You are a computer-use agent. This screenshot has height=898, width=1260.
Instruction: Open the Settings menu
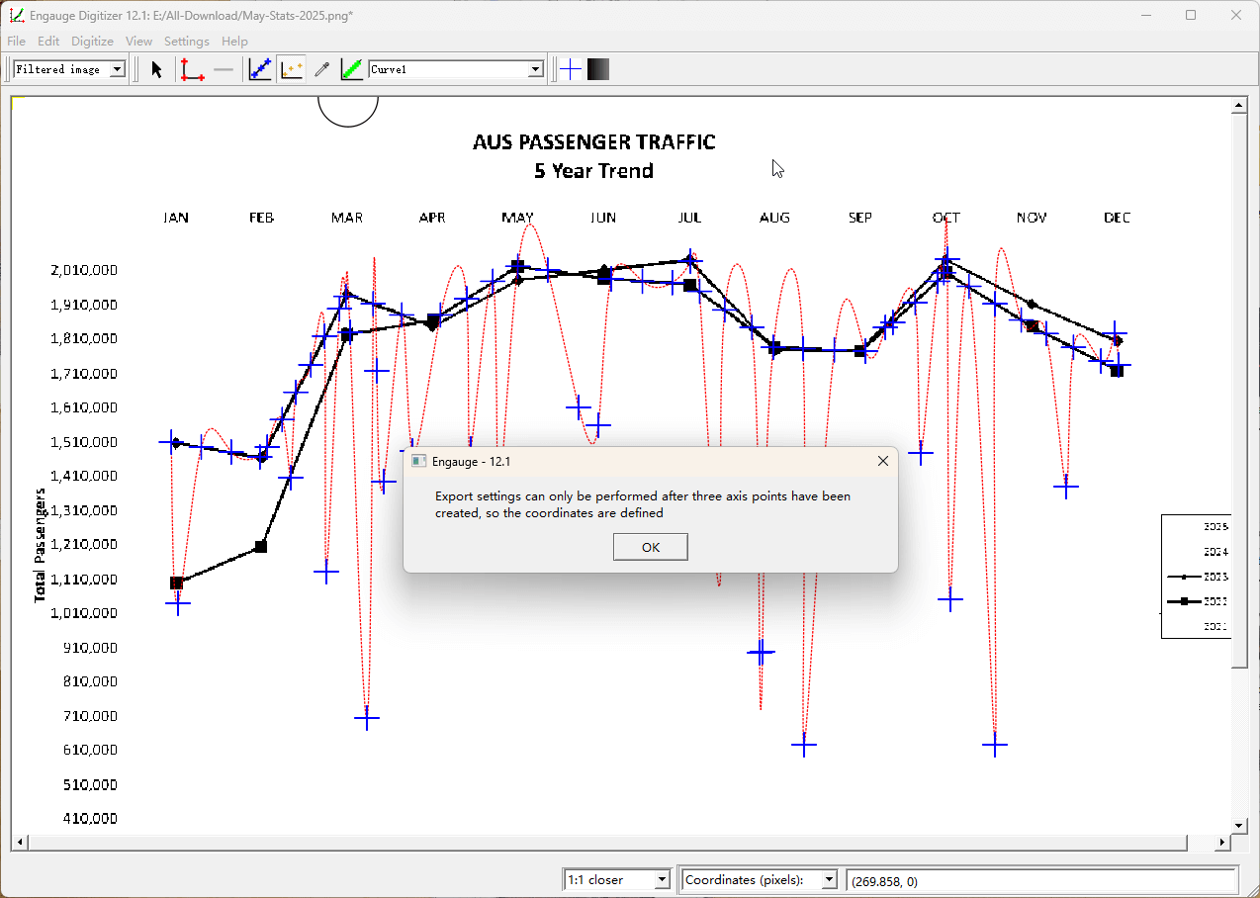pyautogui.click(x=186, y=42)
